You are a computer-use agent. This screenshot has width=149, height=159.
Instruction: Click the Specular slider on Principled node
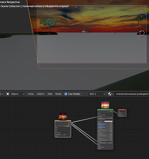pyautogui.click(x=105, y=124)
